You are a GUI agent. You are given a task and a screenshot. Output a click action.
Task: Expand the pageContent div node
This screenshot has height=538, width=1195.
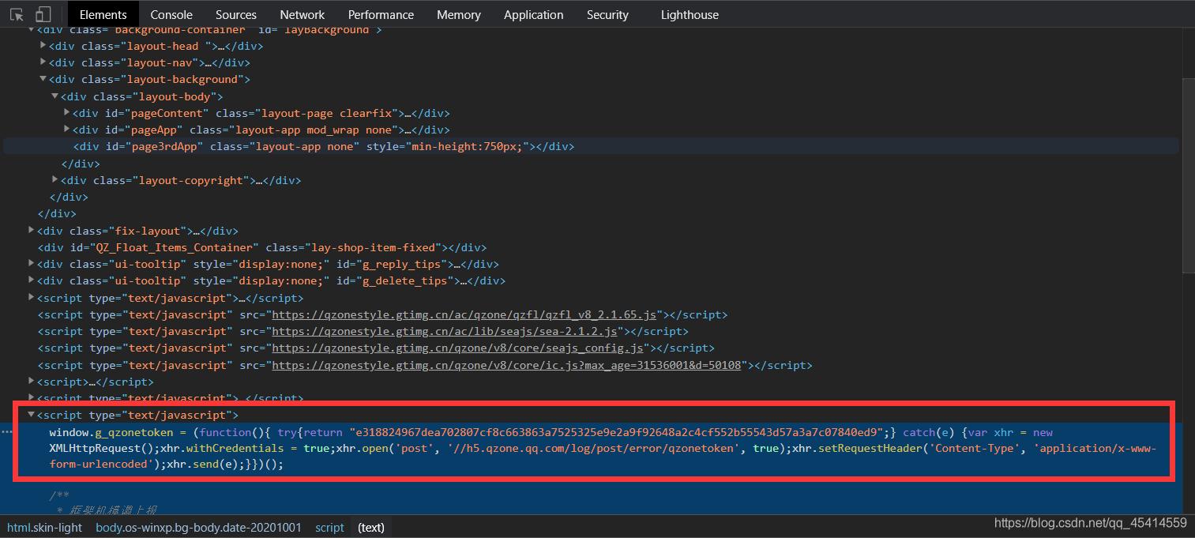(x=66, y=113)
